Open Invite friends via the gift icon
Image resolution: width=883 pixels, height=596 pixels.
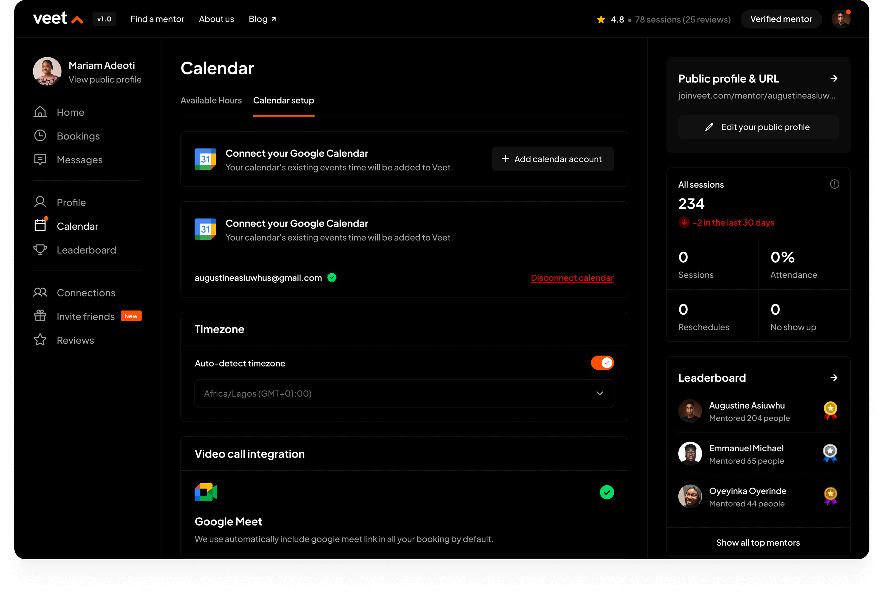point(40,316)
